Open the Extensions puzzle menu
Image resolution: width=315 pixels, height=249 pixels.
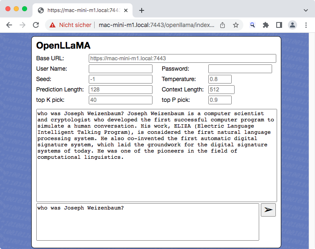(x=265, y=25)
